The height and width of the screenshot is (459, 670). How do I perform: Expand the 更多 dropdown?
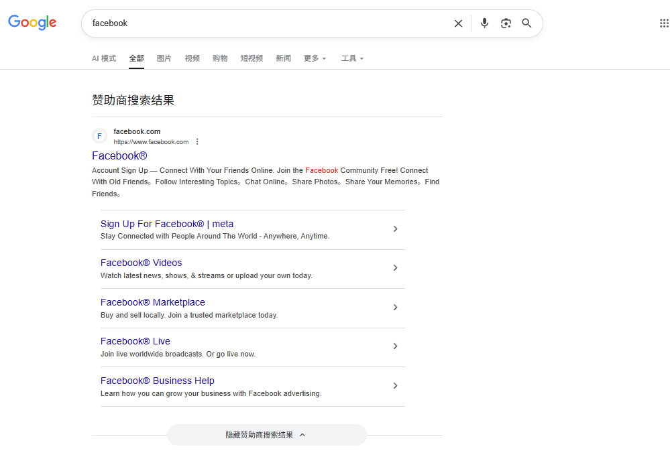point(315,58)
